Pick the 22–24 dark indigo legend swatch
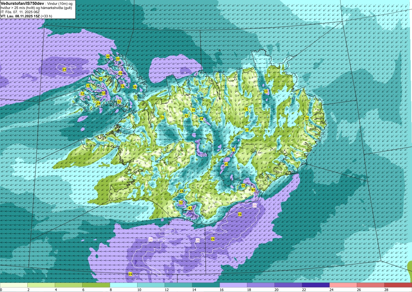The image size is (412, 292). click(316, 285)
